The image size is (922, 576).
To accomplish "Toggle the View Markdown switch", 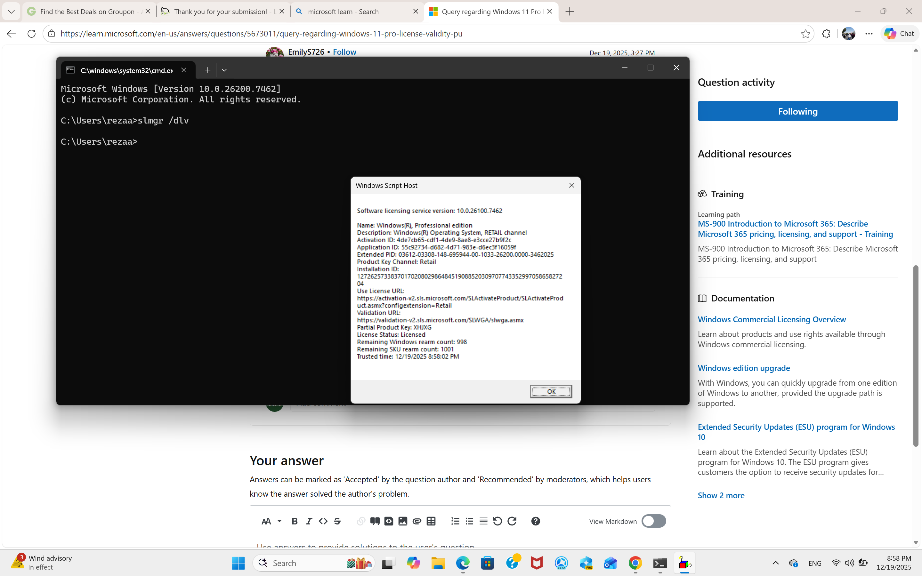I will [654, 521].
